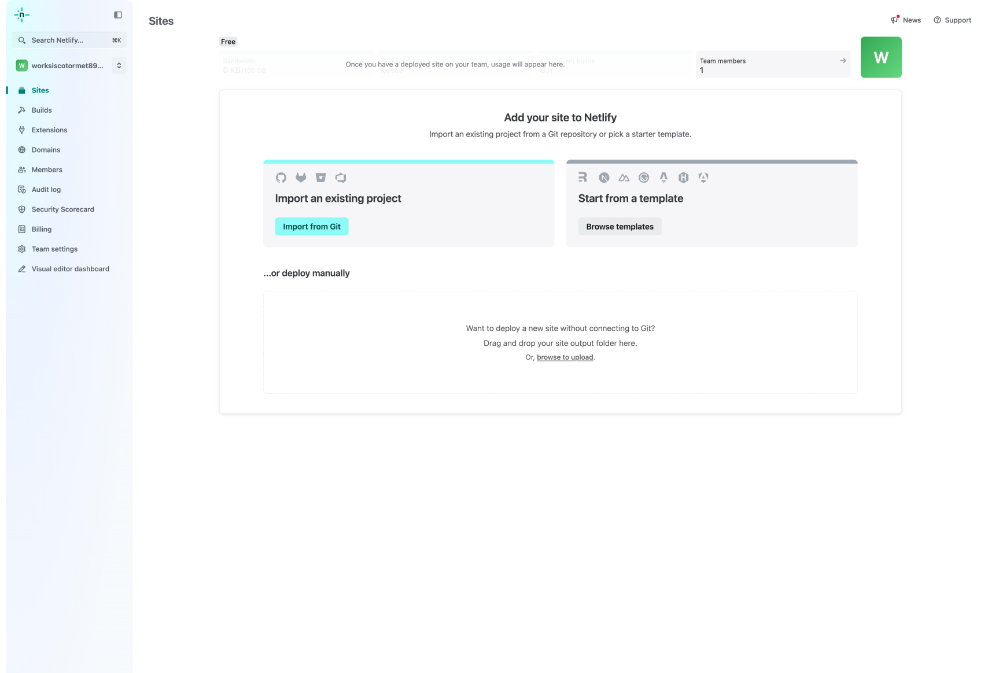Click the Angular template icon
988x673 pixels.
click(703, 178)
